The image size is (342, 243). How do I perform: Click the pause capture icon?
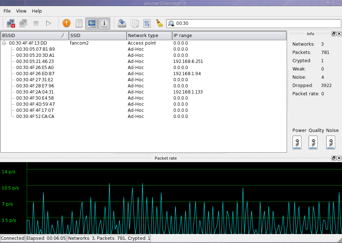tap(36, 23)
